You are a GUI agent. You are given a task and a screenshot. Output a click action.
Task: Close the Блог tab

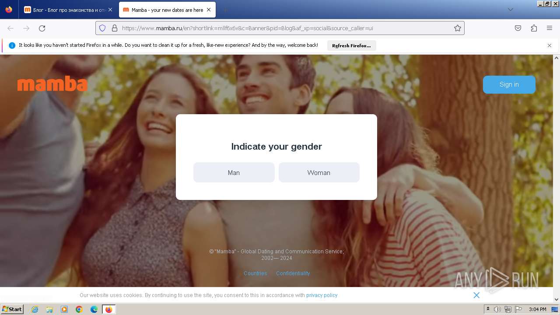tap(110, 10)
